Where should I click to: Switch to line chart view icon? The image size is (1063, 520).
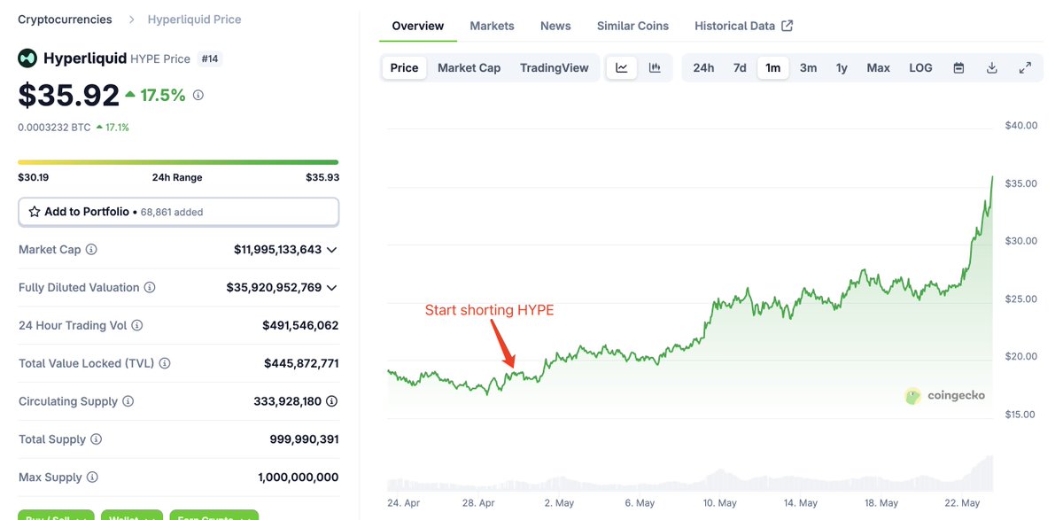click(622, 67)
